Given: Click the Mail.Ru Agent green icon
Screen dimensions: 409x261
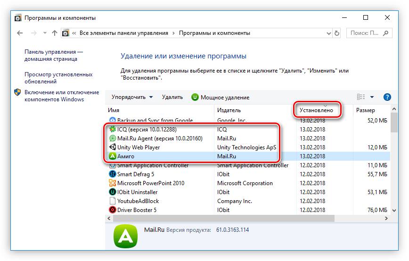Looking at the screenshot, I should tap(113, 138).
